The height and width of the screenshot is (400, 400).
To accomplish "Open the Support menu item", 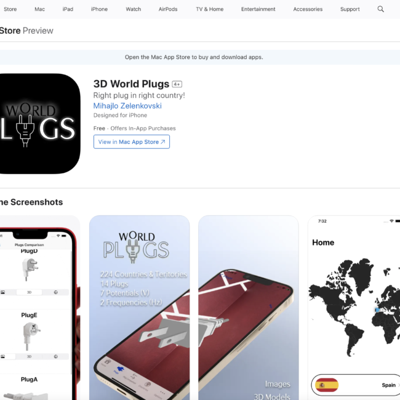I will [350, 9].
